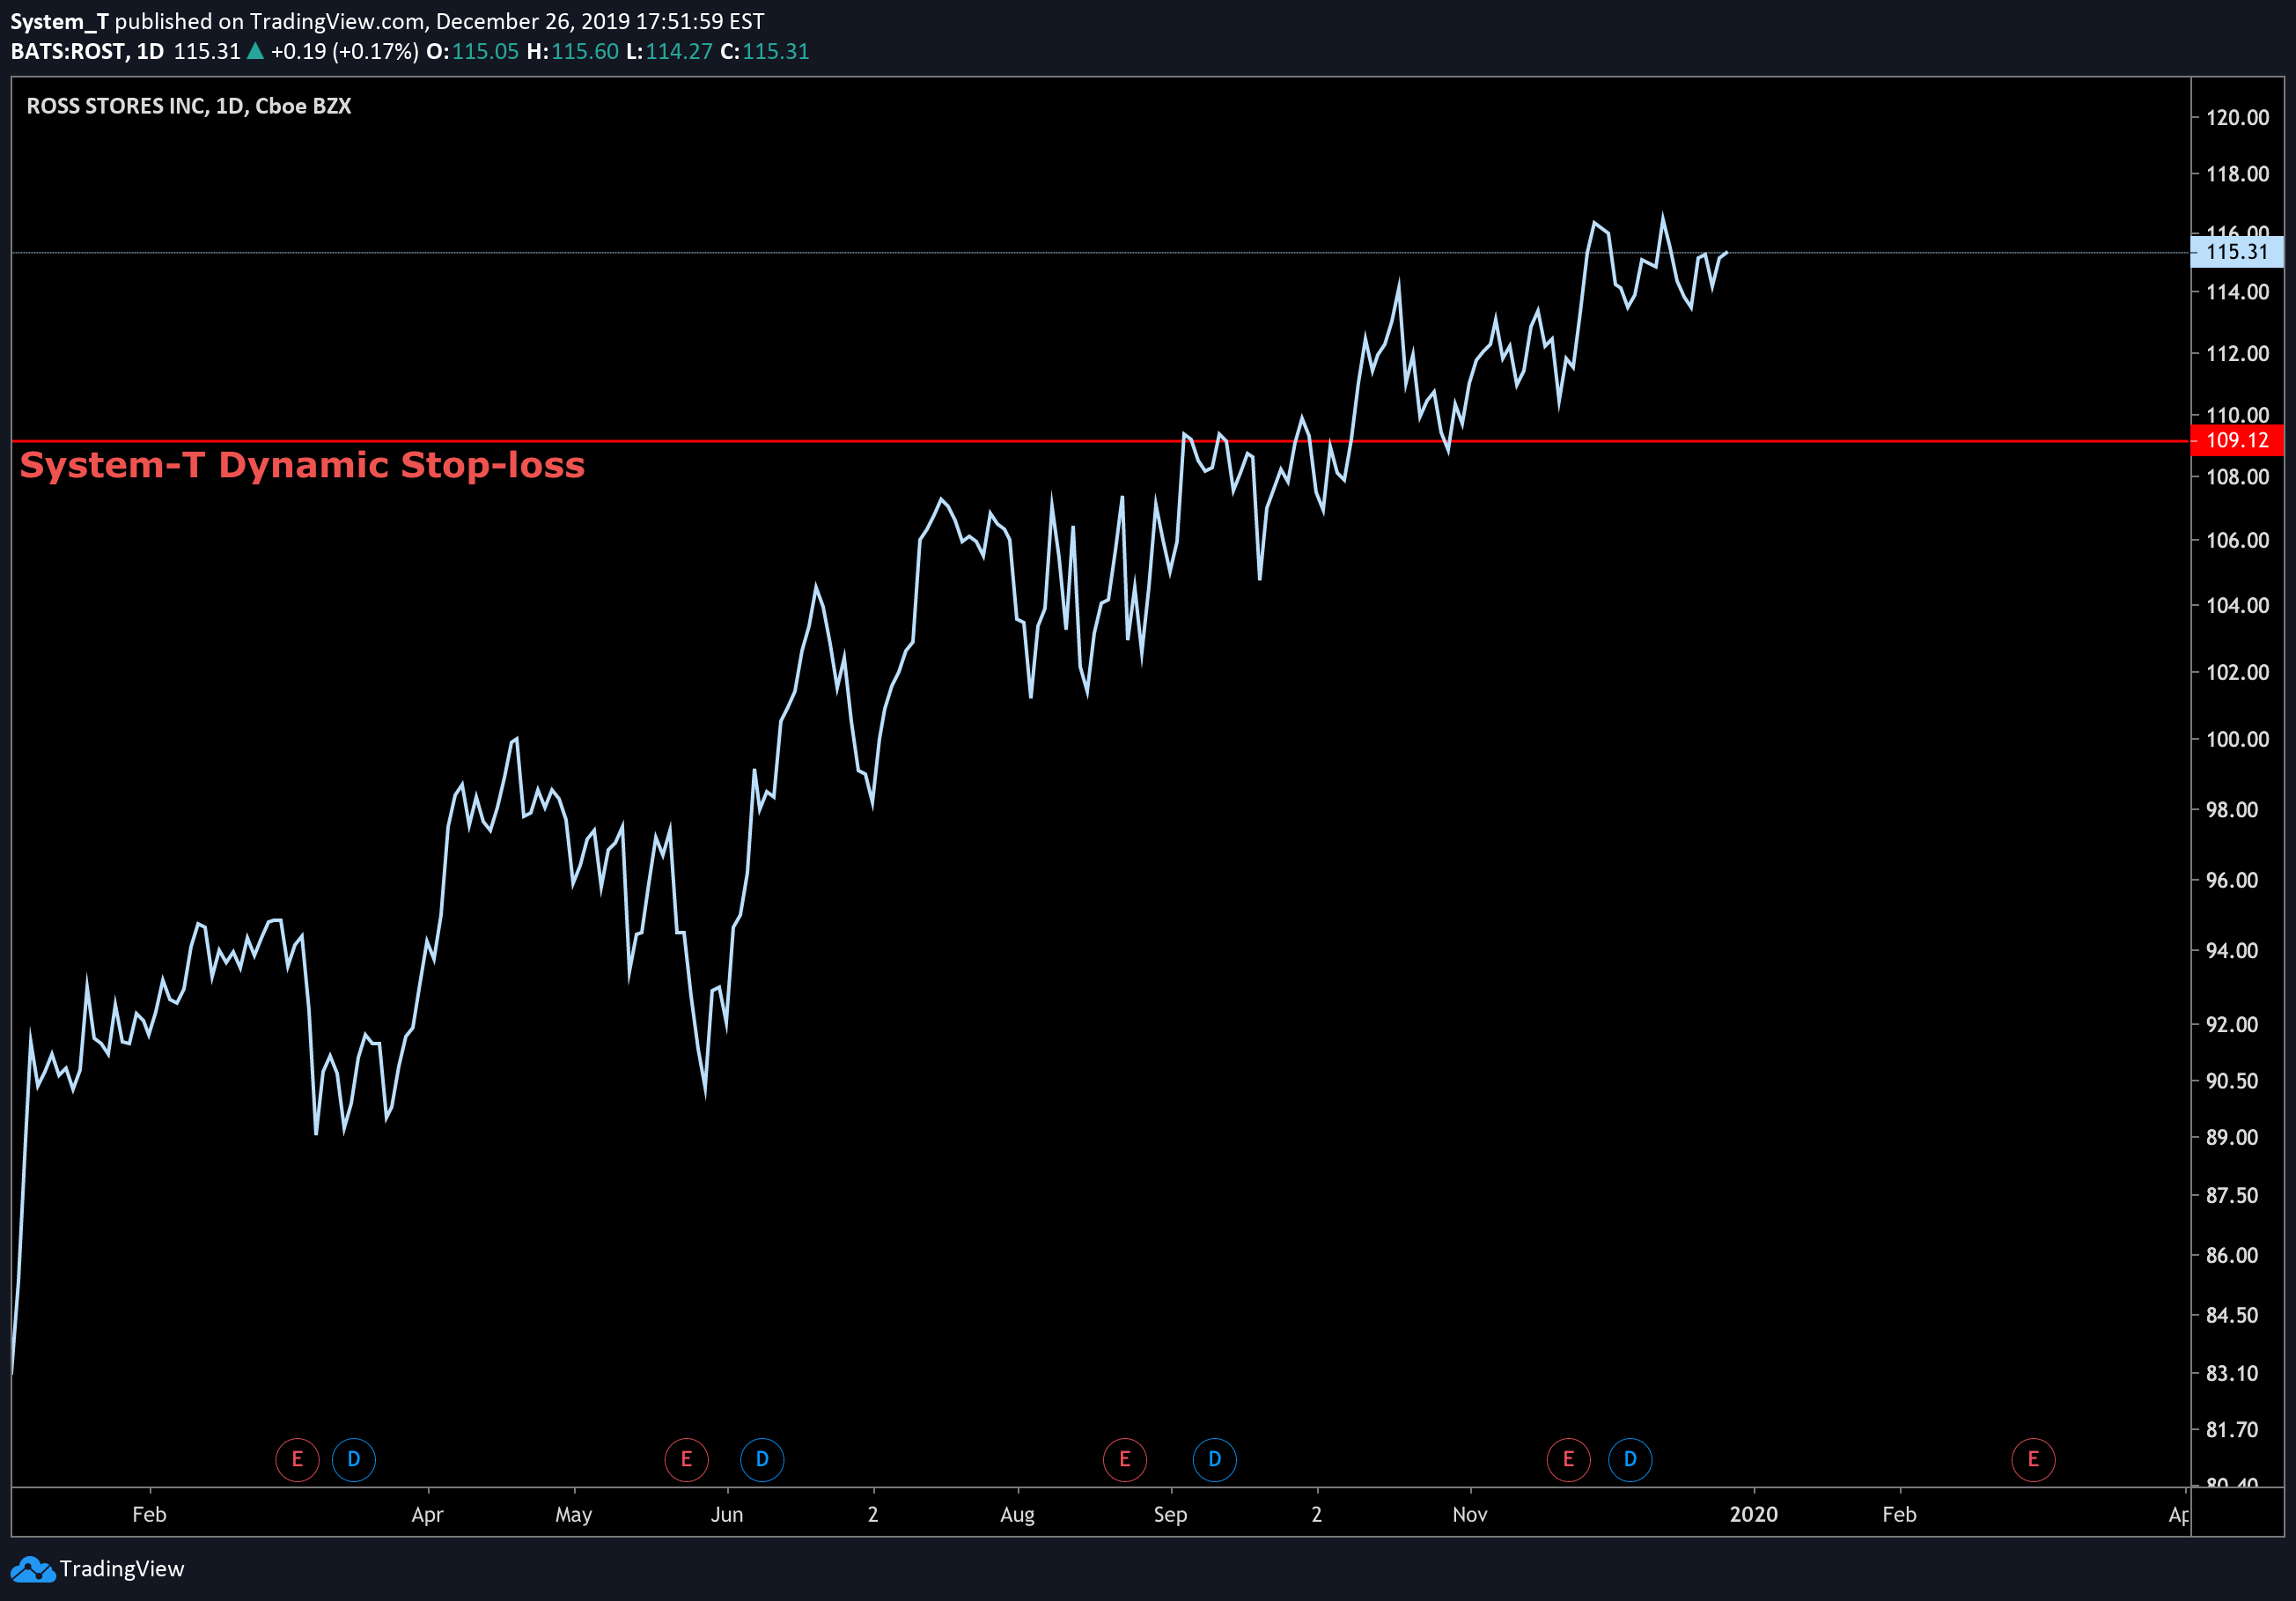Click the 96.00 price axis label

coord(2231,880)
